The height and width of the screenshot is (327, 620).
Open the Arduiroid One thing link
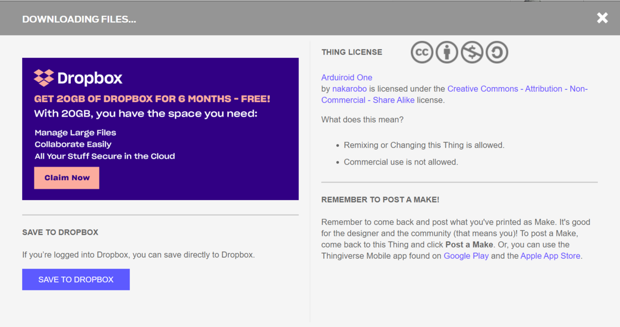point(347,77)
